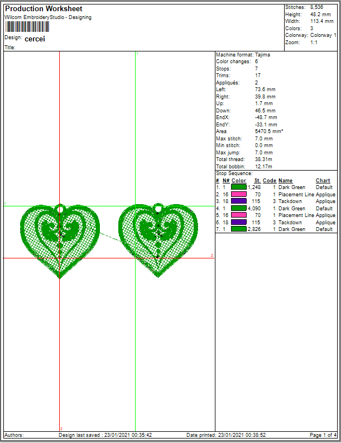
Task: Click the 'Chart' column header
Action: 323,181
